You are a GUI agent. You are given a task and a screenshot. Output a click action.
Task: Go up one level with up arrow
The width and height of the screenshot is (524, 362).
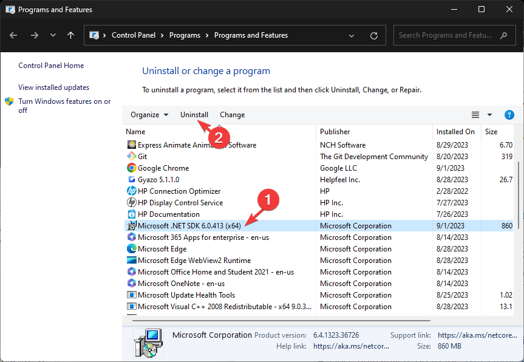[x=70, y=36]
